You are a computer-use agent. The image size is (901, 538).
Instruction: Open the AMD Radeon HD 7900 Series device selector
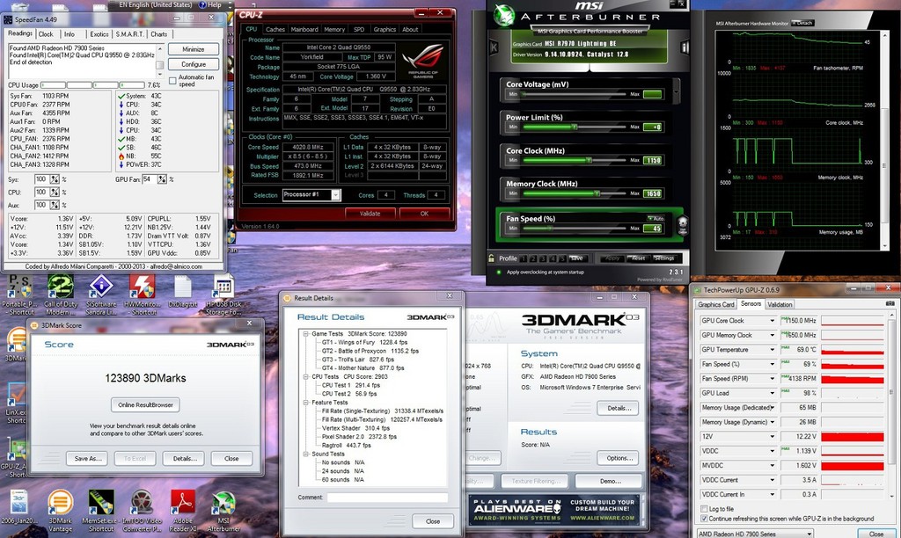[756, 533]
